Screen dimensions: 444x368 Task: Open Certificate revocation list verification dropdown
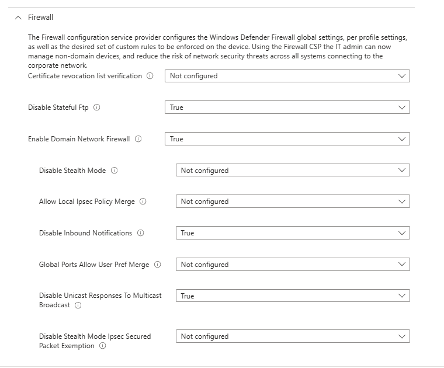[x=287, y=76]
